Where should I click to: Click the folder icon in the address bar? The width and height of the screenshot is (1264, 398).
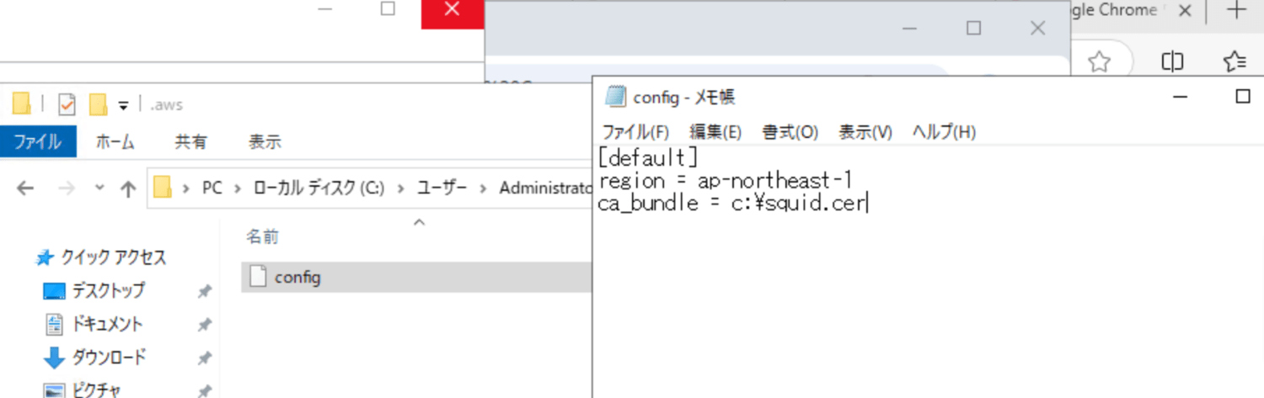pyautogui.click(x=163, y=188)
